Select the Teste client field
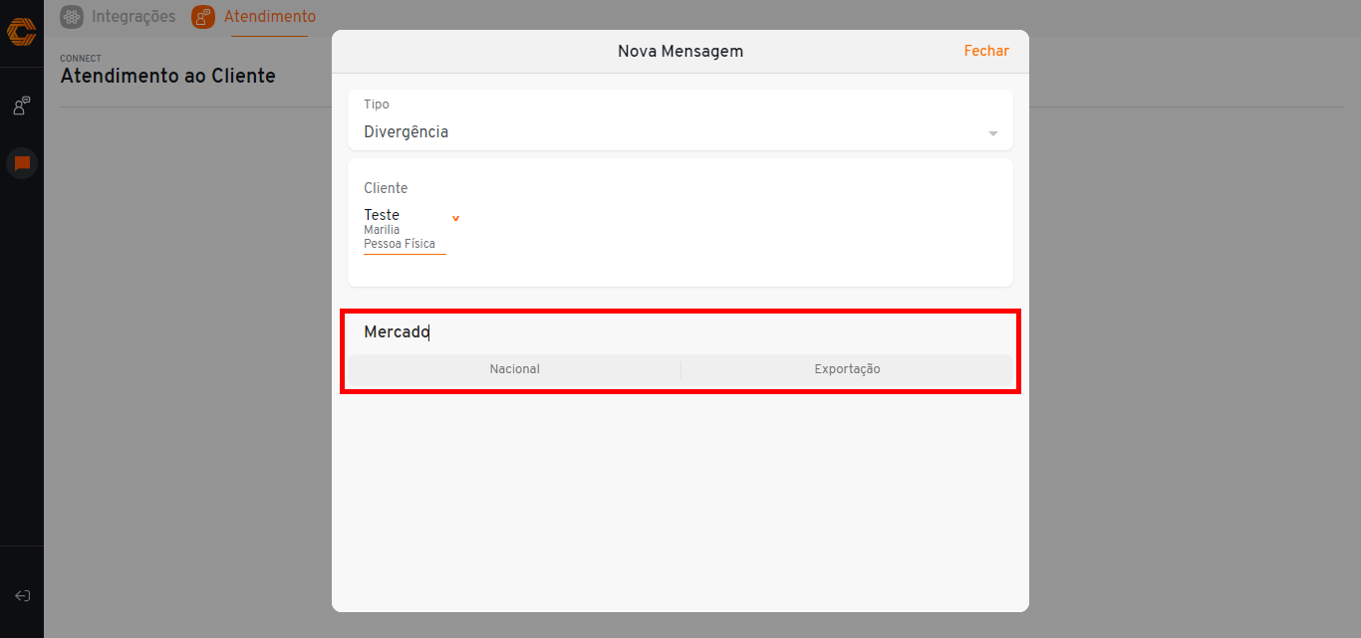The image size is (1361, 638). pos(405,230)
